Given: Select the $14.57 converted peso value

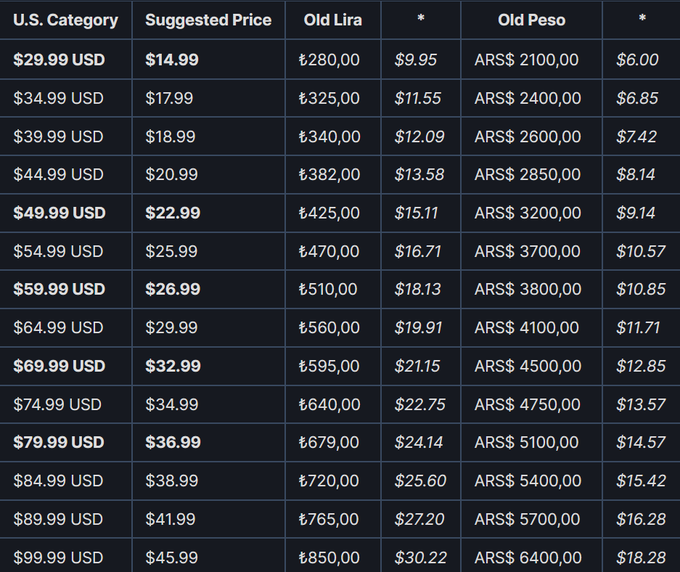Looking at the screenshot, I should point(641,442).
